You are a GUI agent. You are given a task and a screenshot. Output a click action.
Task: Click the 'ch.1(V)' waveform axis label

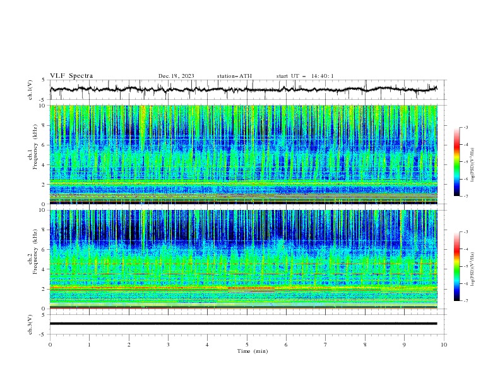coord(30,90)
